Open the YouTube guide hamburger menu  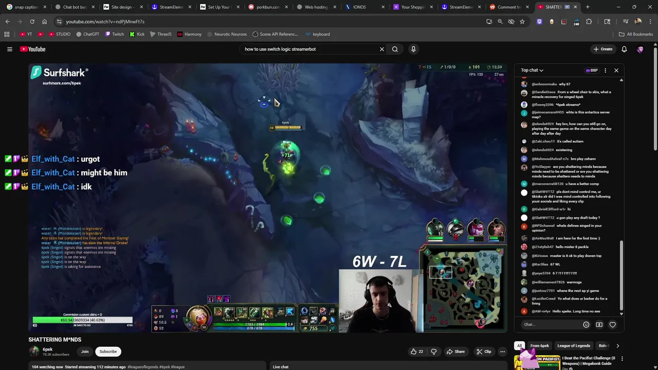point(9,49)
